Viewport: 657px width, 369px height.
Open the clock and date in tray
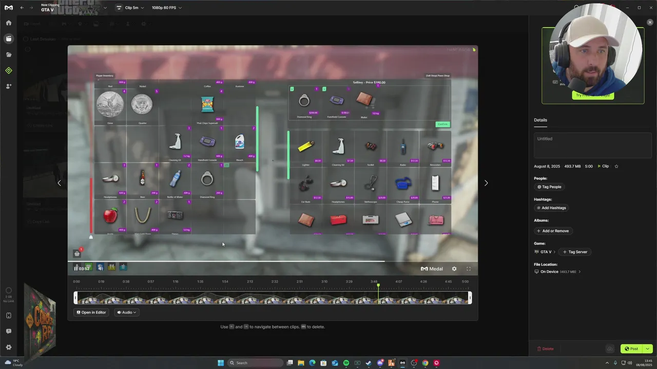click(644, 363)
